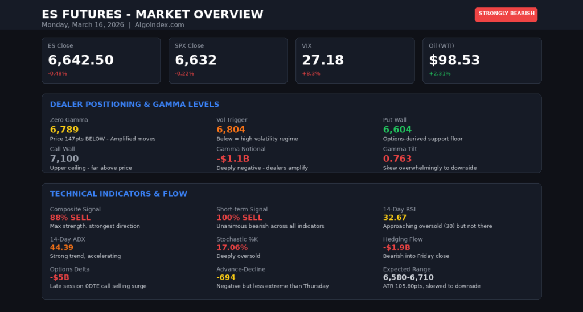The width and height of the screenshot is (583, 312).
Task: Click the STRONGLY BEARISH badge
Action: (x=506, y=14)
